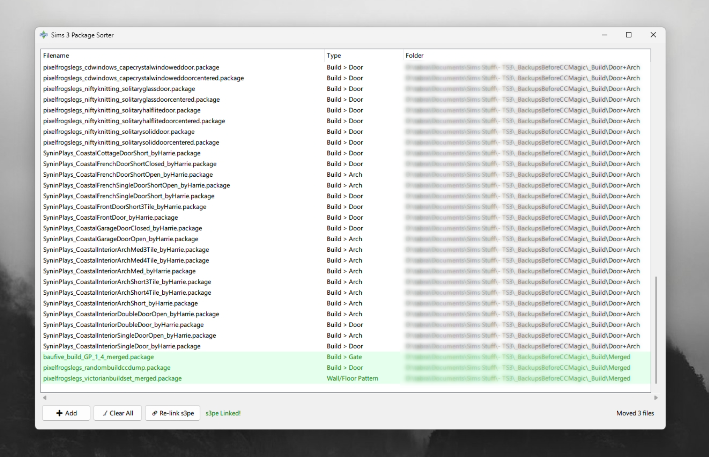Sort the list by the Type column
The image size is (709, 457).
click(334, 55)
